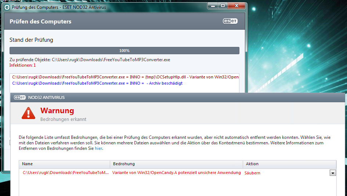Image resolution: width=347 pixels, height=196 pixels.
Task: Sort by the Name column header
Action: 28,164
